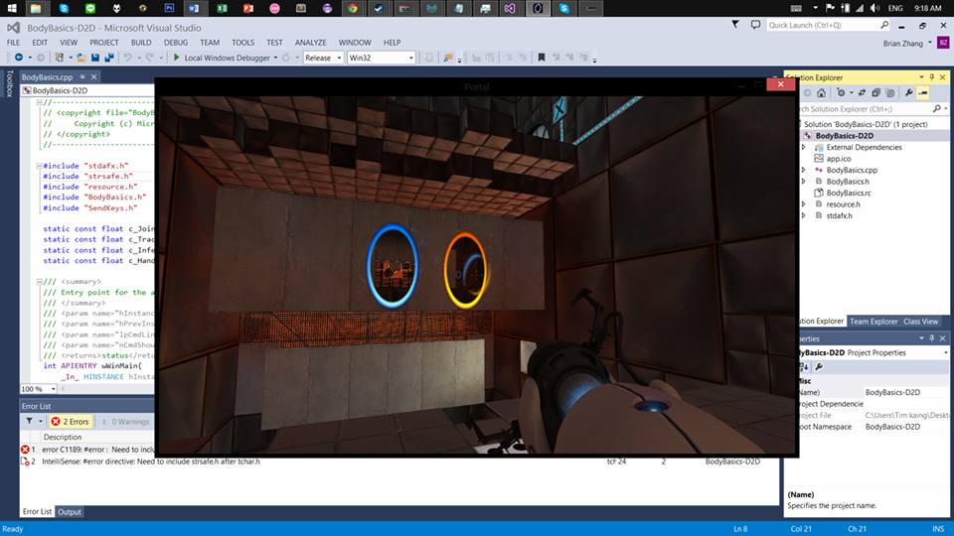Viewport: 954px width, 536px height.
Task: Click the pending changes filter icon in Solution Explorer
Action: (842, 93)
